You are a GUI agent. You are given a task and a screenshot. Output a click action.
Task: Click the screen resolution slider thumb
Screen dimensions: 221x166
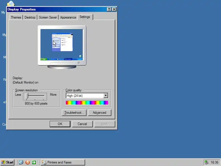coord(27,96)
